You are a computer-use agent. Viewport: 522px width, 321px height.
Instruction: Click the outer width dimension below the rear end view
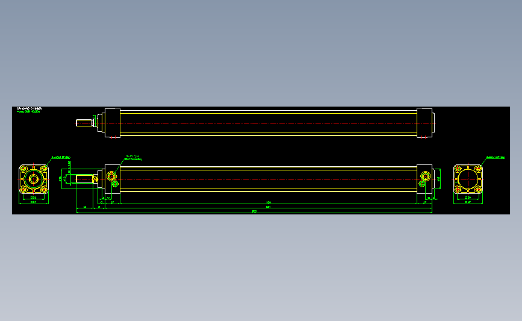click(468, 202)
